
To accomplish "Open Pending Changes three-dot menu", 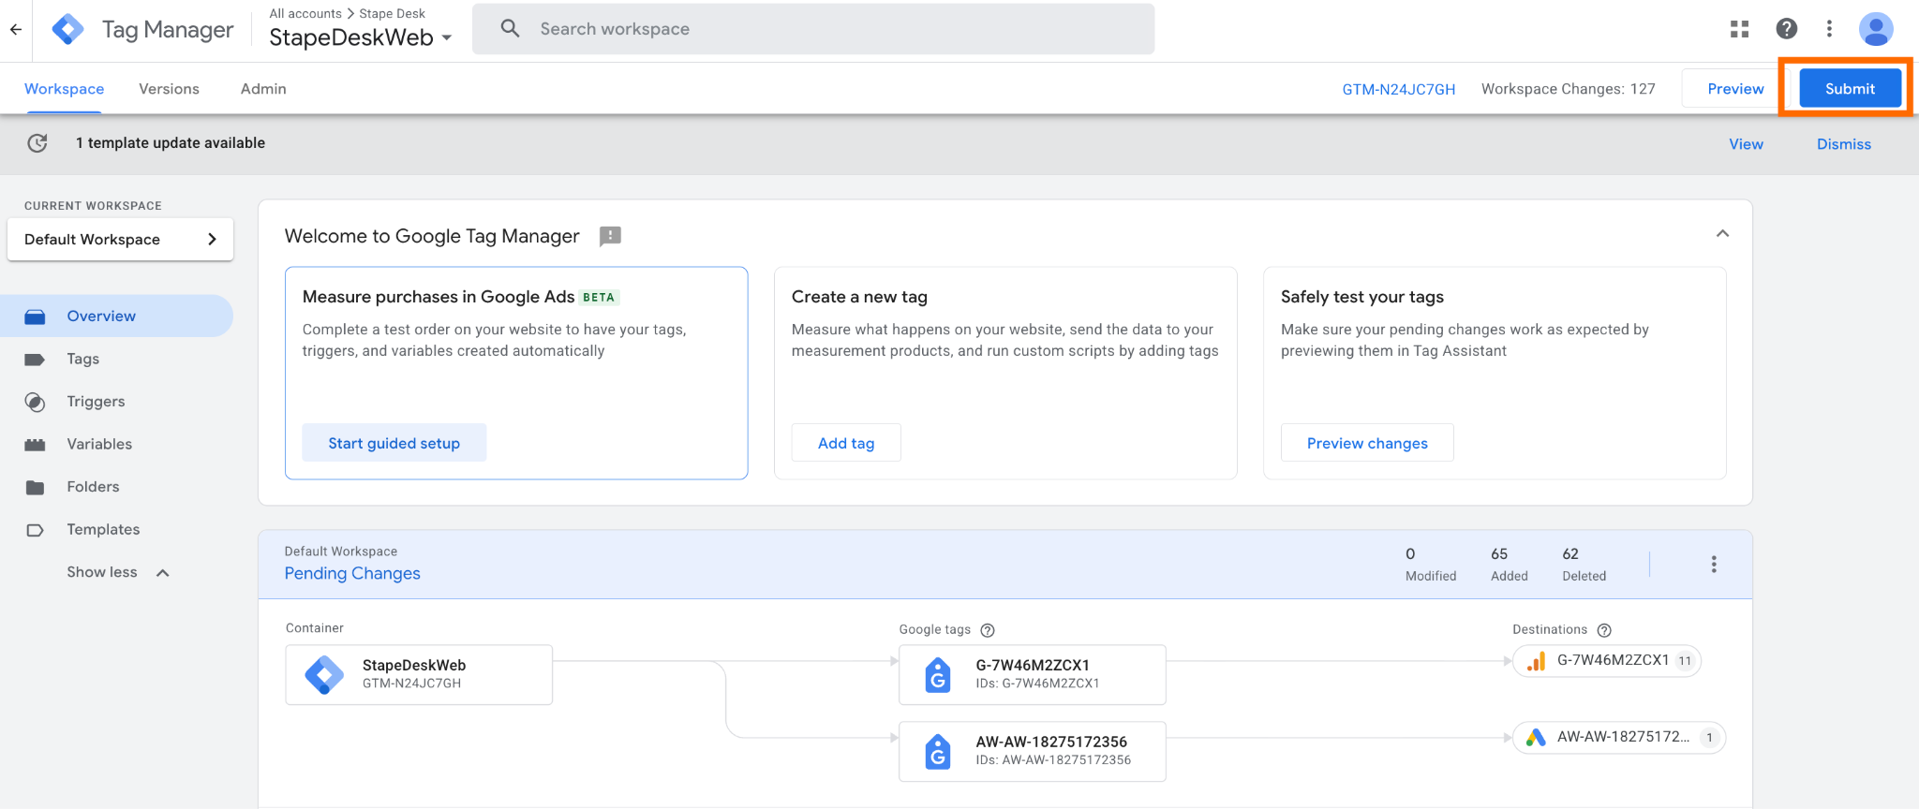I will [1714, 565].
